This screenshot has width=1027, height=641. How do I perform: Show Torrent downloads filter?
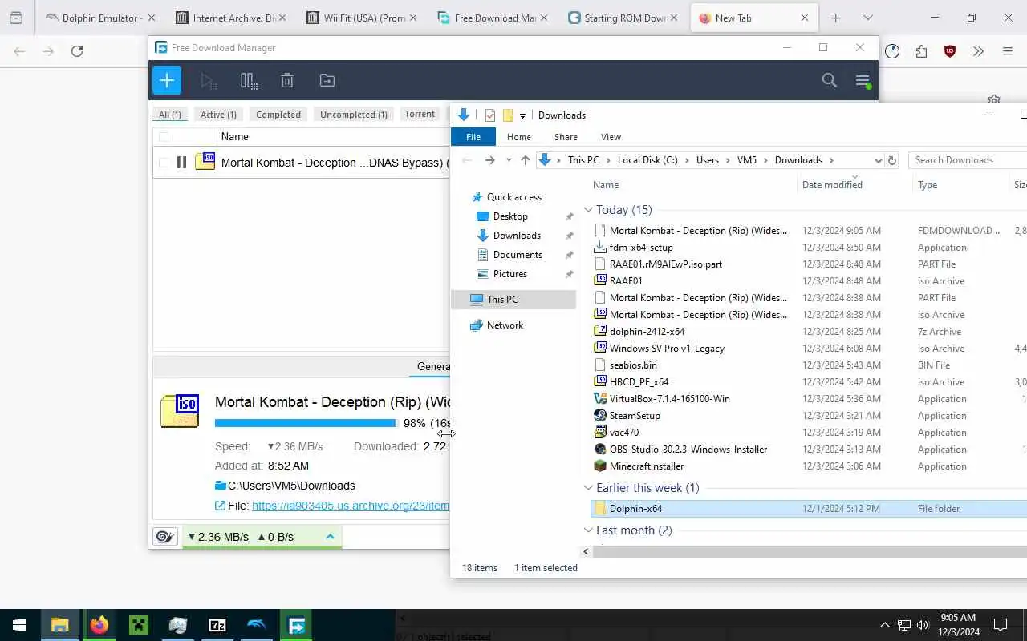[x=420, y=115]
